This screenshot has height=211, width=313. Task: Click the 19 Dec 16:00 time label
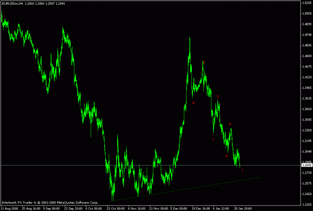point(201,208)
